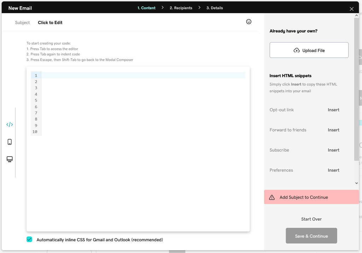Viewport: 362px width, 253px height.
Task: Click to Edit the subject field
Action: (50, 23)
